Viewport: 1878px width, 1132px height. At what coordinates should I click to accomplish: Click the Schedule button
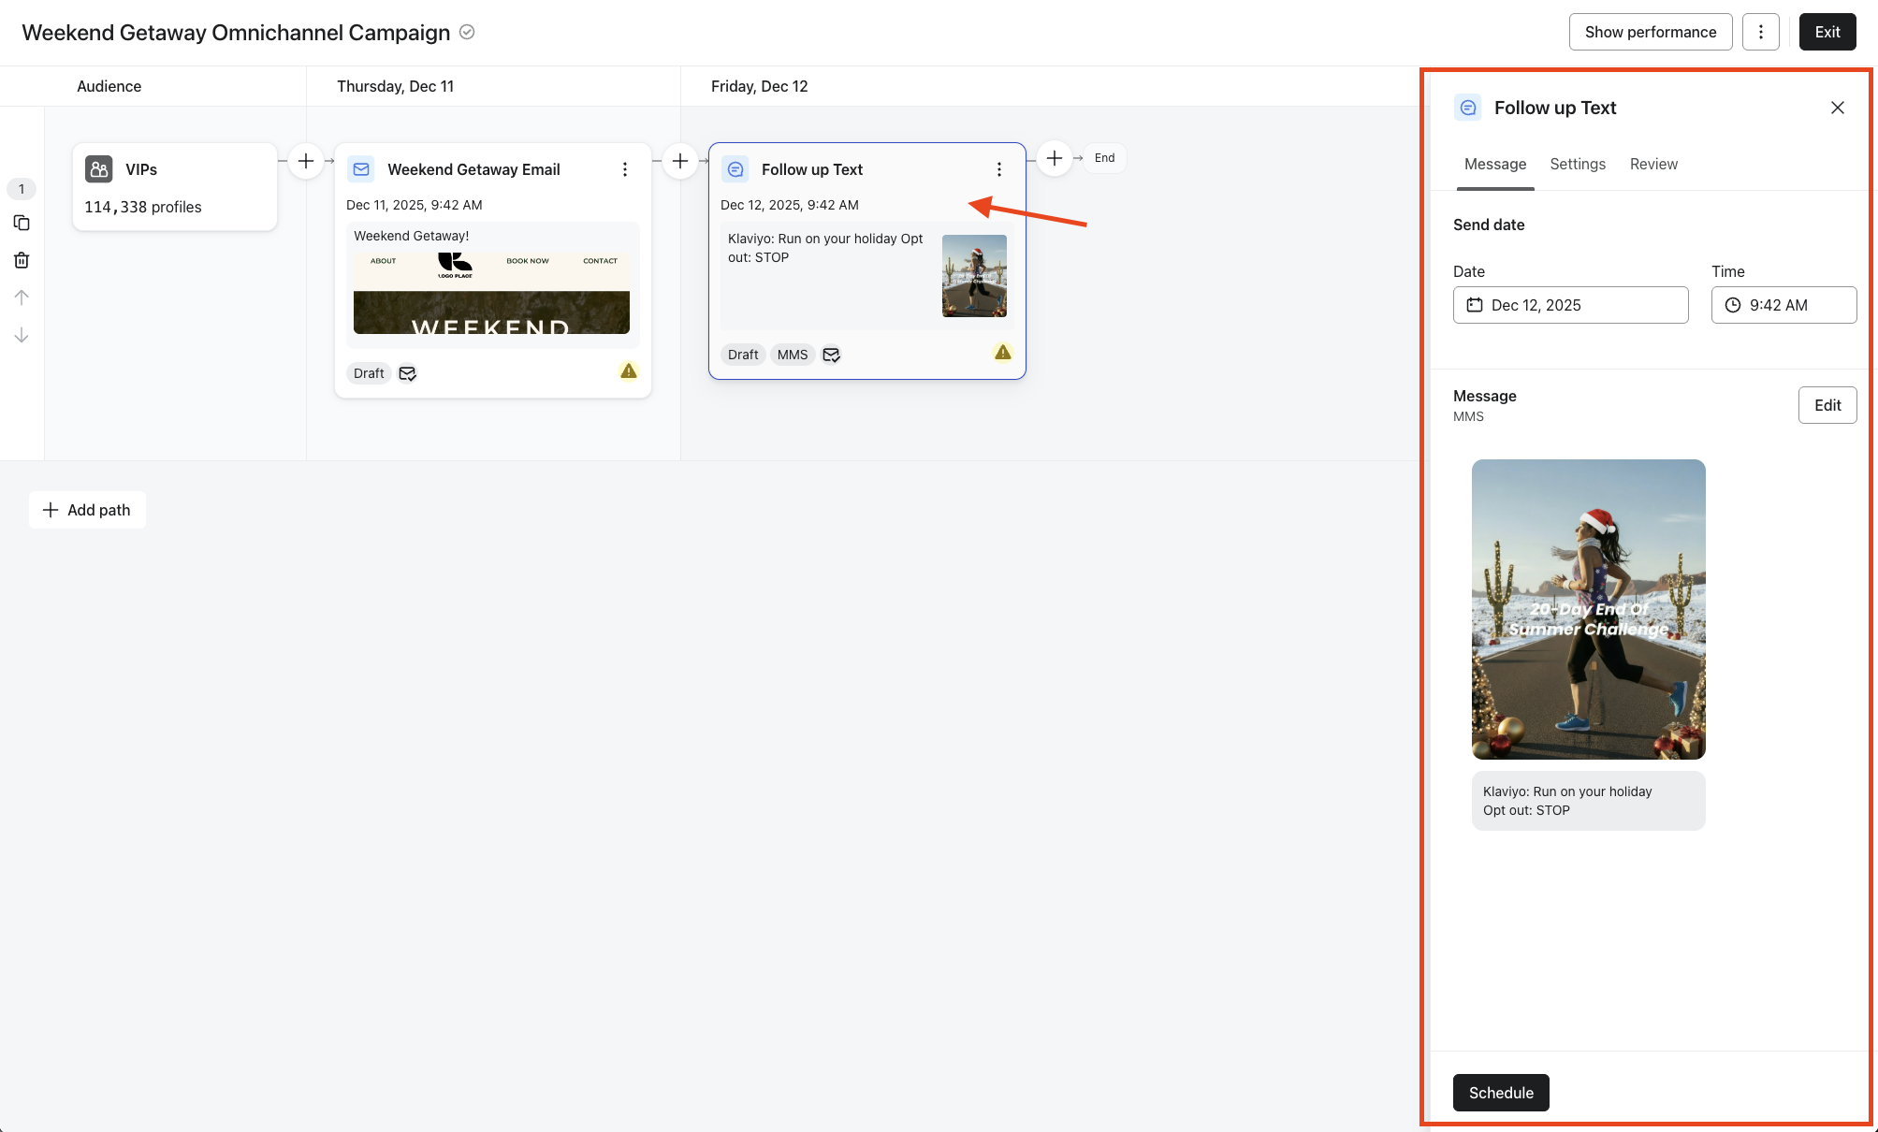[1501, 1093]
